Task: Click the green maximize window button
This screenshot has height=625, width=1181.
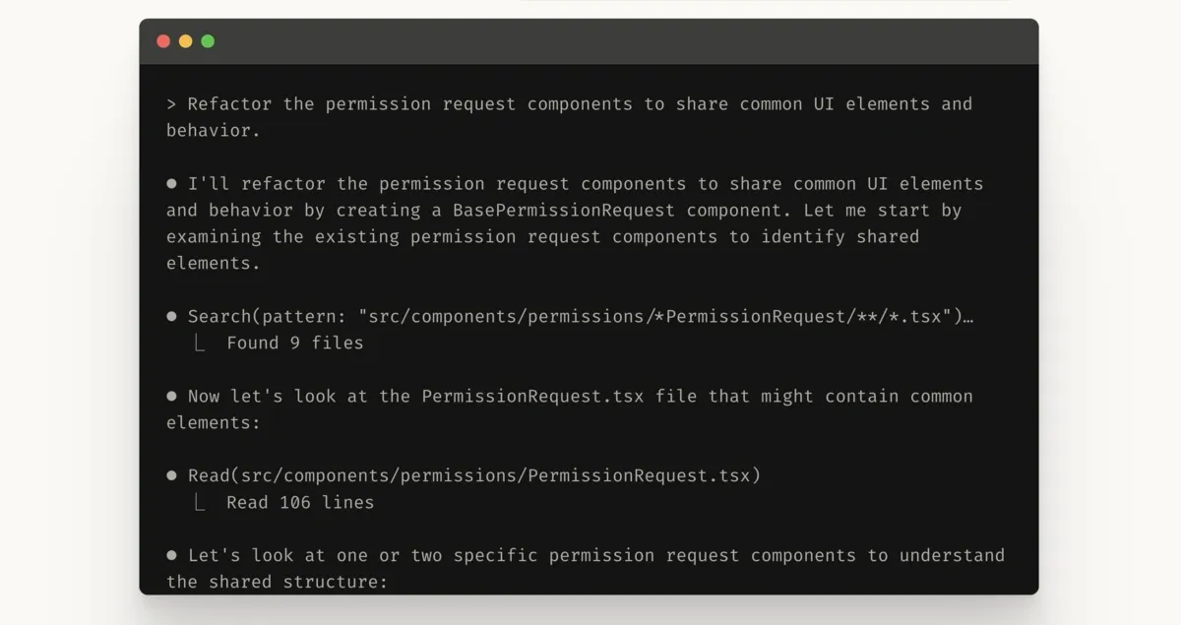Action: tap(208, 41)
